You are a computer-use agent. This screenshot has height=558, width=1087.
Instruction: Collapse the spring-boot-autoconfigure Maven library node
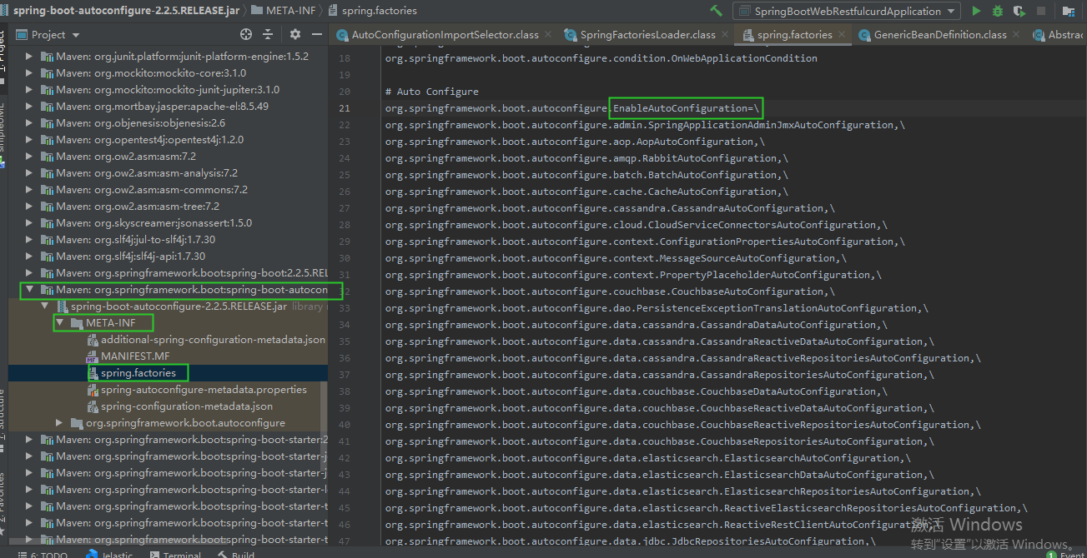tap(31, 290)
